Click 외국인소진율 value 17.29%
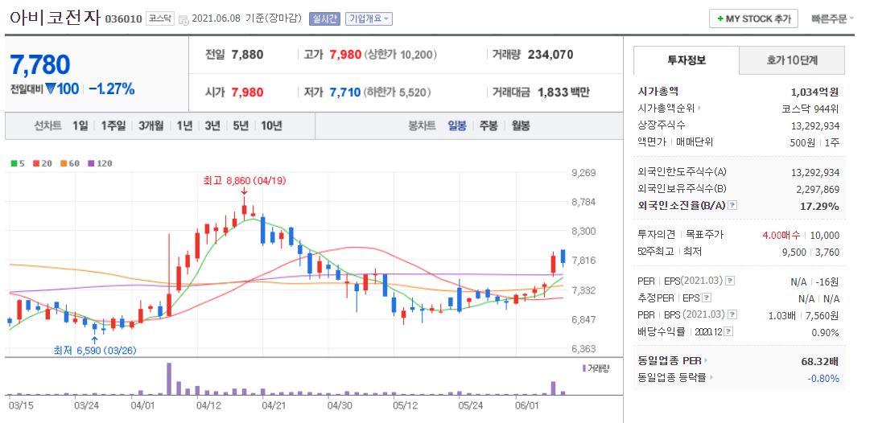This screenshot has height=423, width=870. (x=819, y=206)
